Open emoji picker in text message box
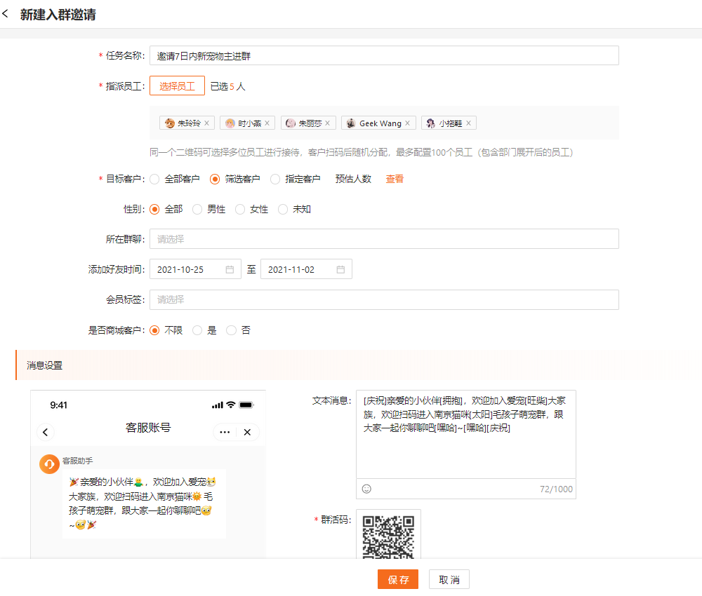 pyautogui.click(x=366, y=489)
